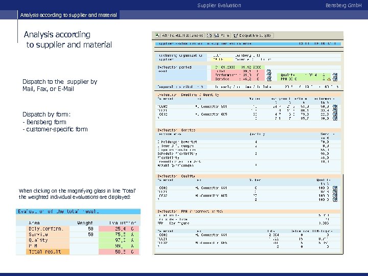Open details icon for Connector 661 quality row
Screen dimensions: 368x276
pos(335,188)
